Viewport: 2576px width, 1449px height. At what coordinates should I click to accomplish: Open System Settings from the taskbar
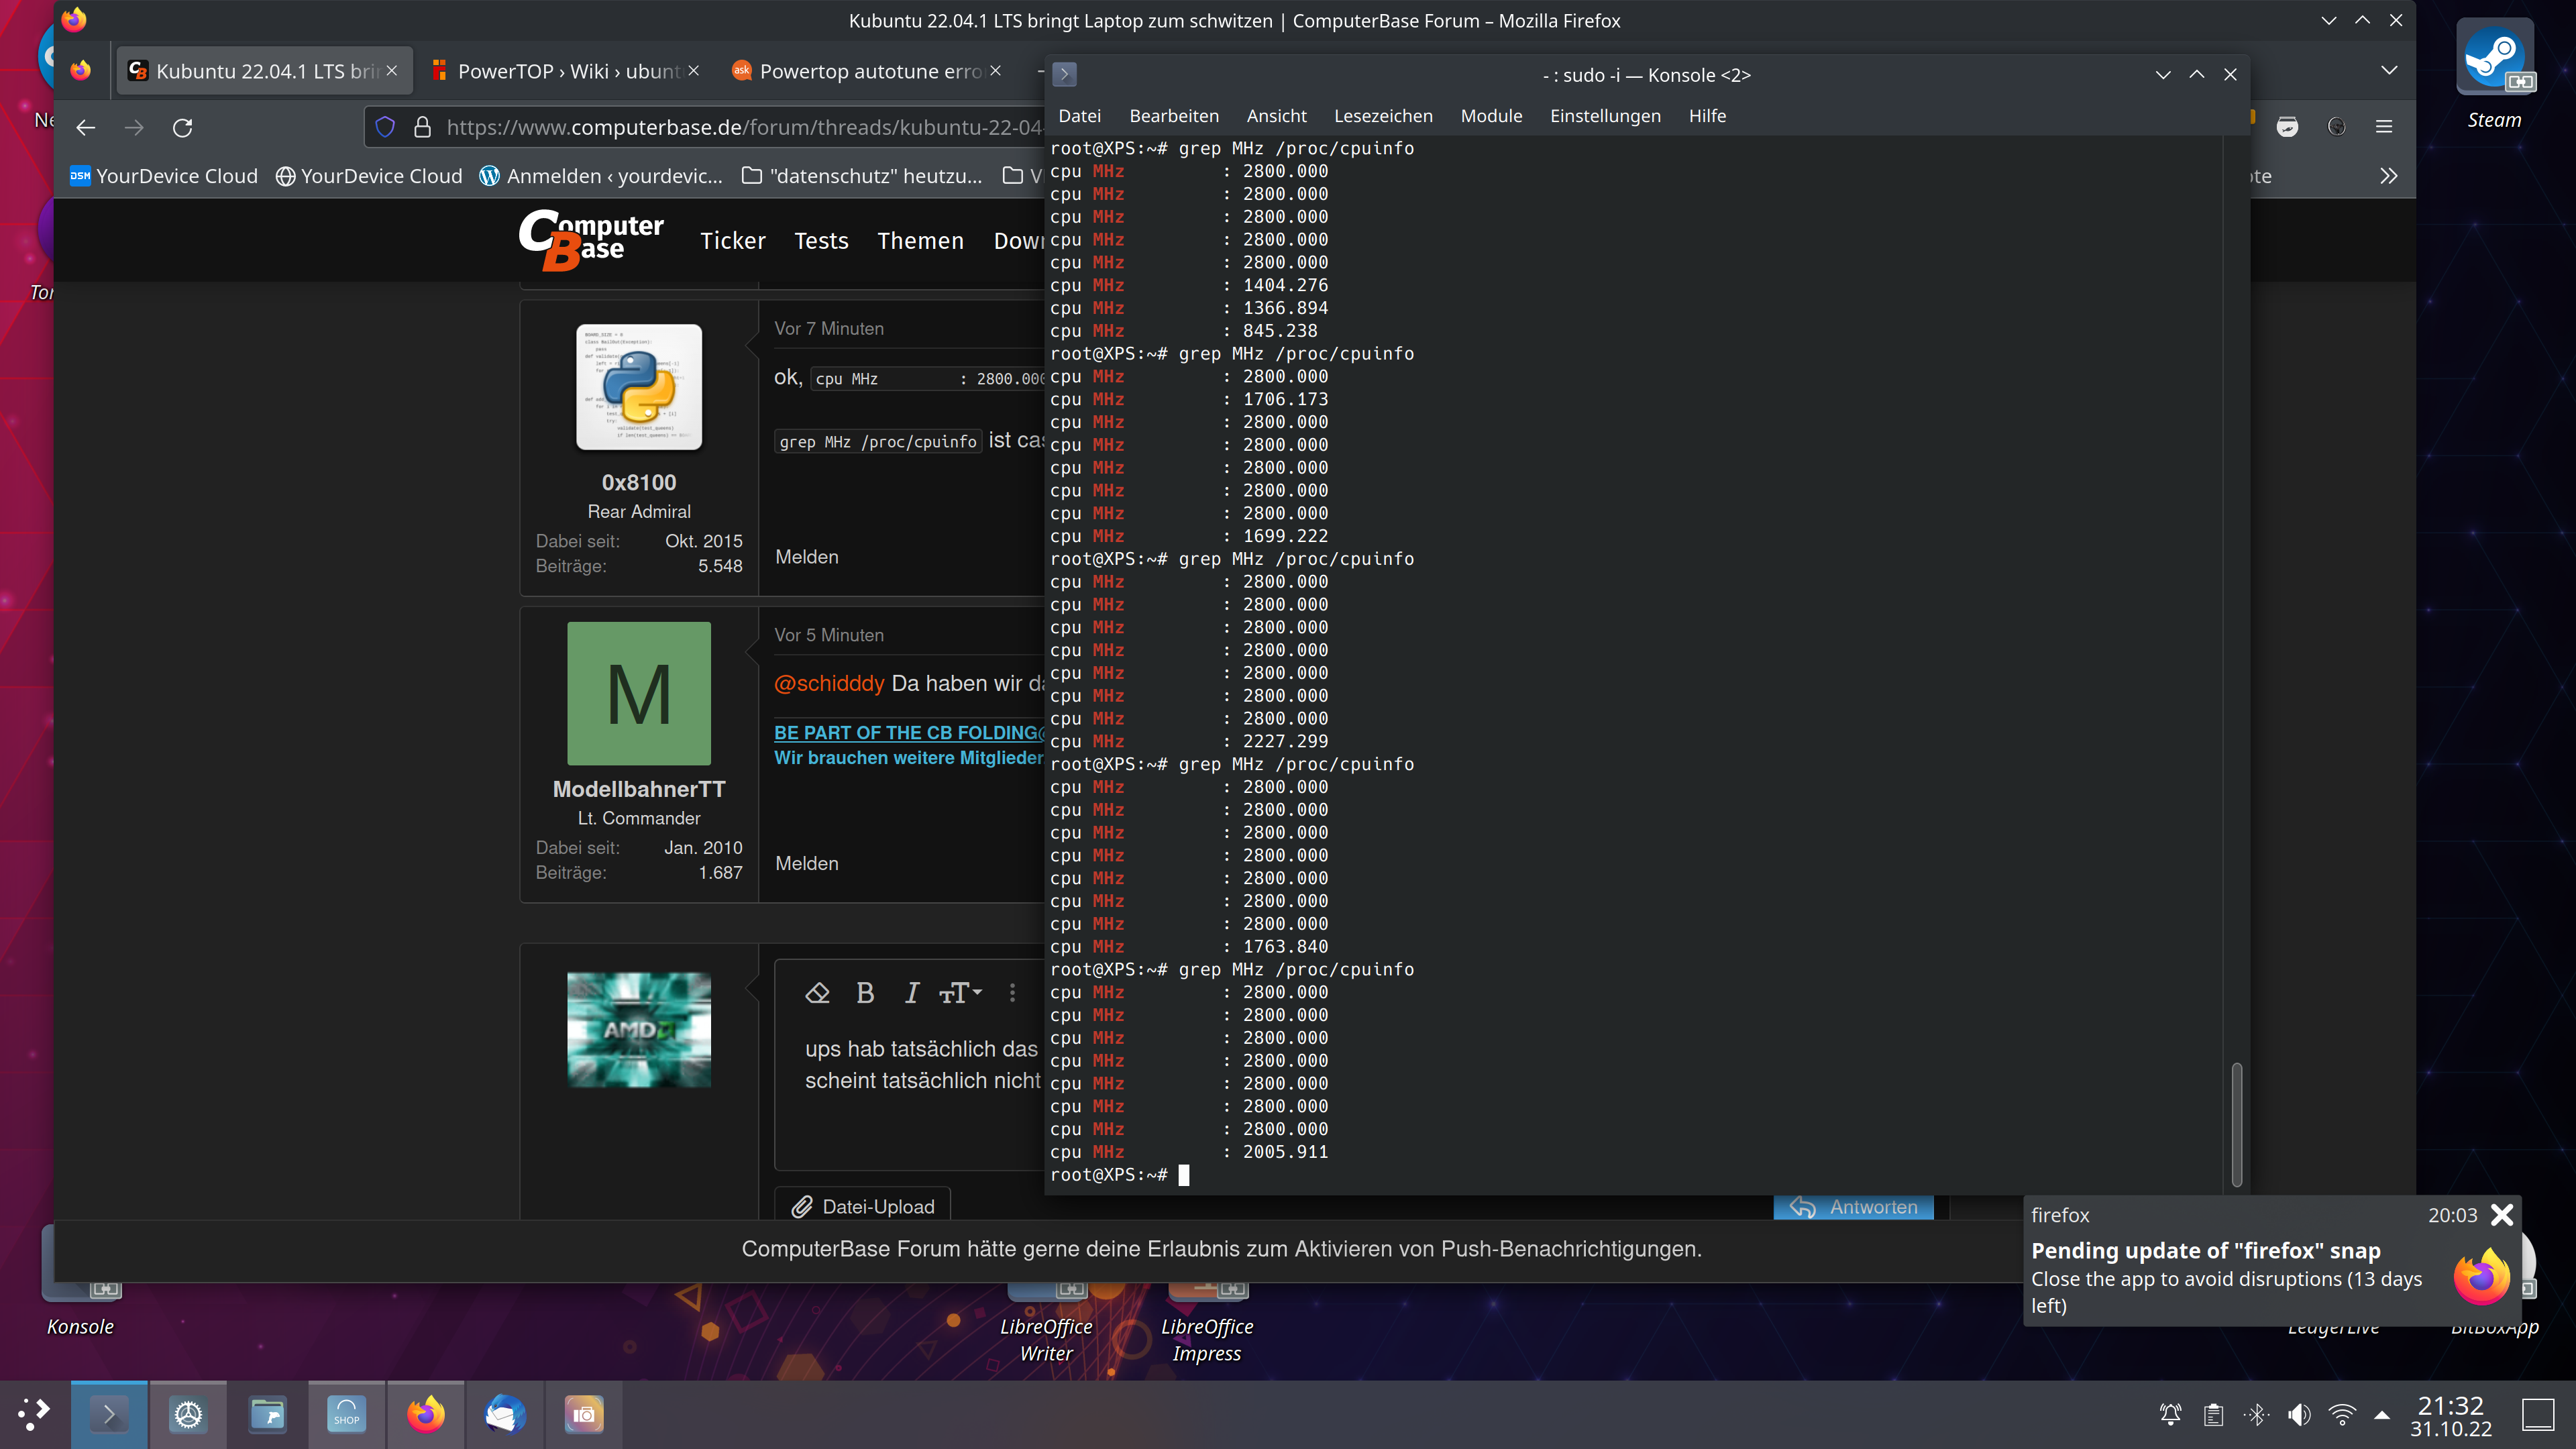[x=188, y=1414]
